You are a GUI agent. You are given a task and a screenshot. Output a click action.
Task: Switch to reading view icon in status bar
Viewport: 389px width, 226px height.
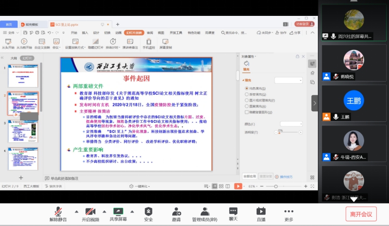228,186
